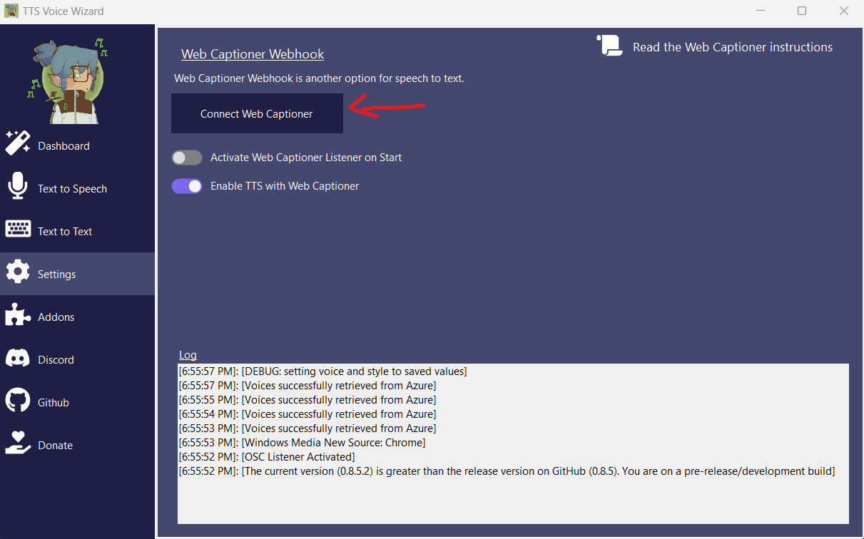Viewport: 864px width, 539px height.
Task: Click the Addons puzzle piece icon
Action: click(17, 314)
